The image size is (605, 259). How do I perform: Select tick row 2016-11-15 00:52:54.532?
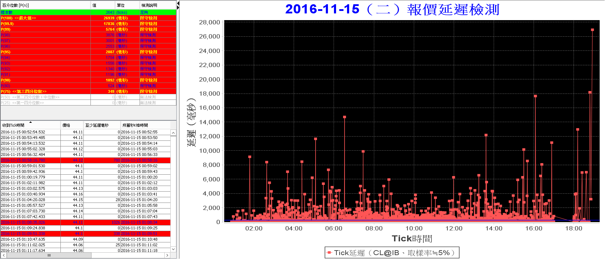click(x=86, y=132)
